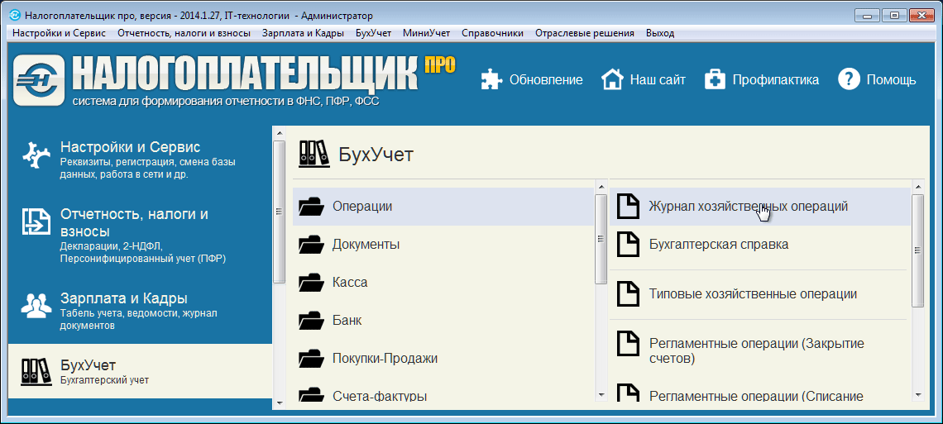Click the sidebar scrollbar down arrow
Image resolution: width=943 pixels, height=424 pixels.
click(279, 403)
